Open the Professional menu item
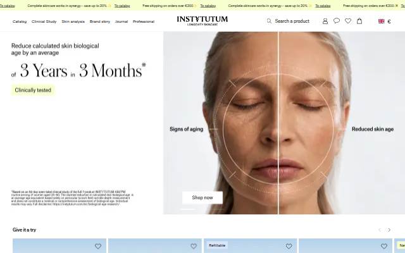 coord(144,22)
